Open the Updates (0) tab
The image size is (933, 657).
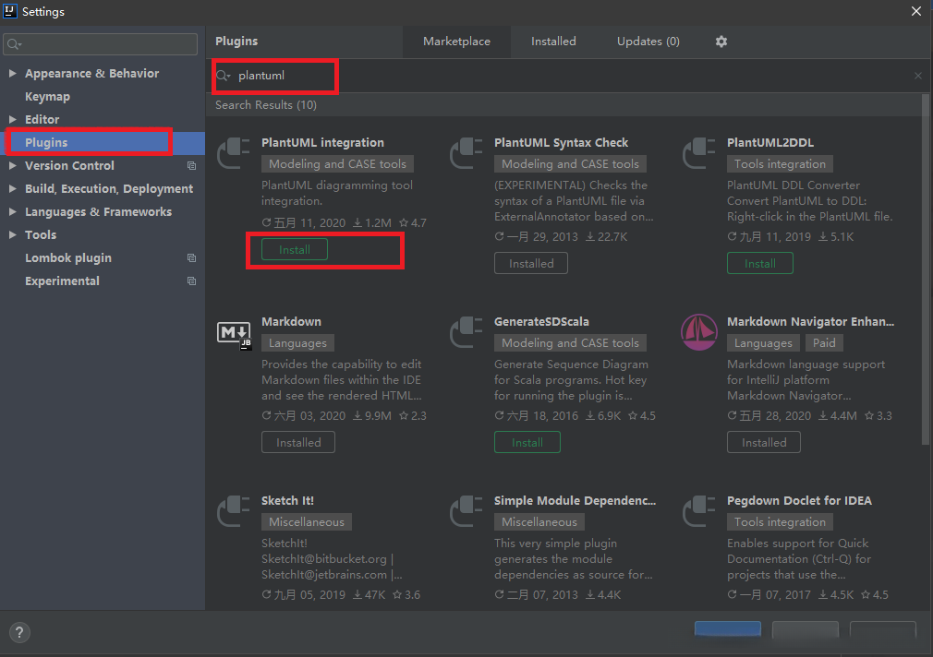click(x=648, y=42)
